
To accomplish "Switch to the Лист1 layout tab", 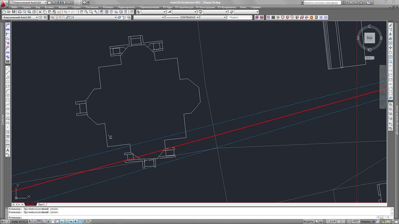I will pyautogui.click(x=41, y=204).
